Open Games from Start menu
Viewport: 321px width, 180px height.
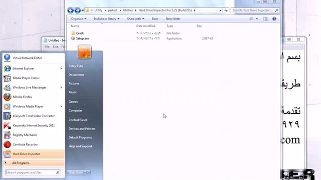coord(73,101)
